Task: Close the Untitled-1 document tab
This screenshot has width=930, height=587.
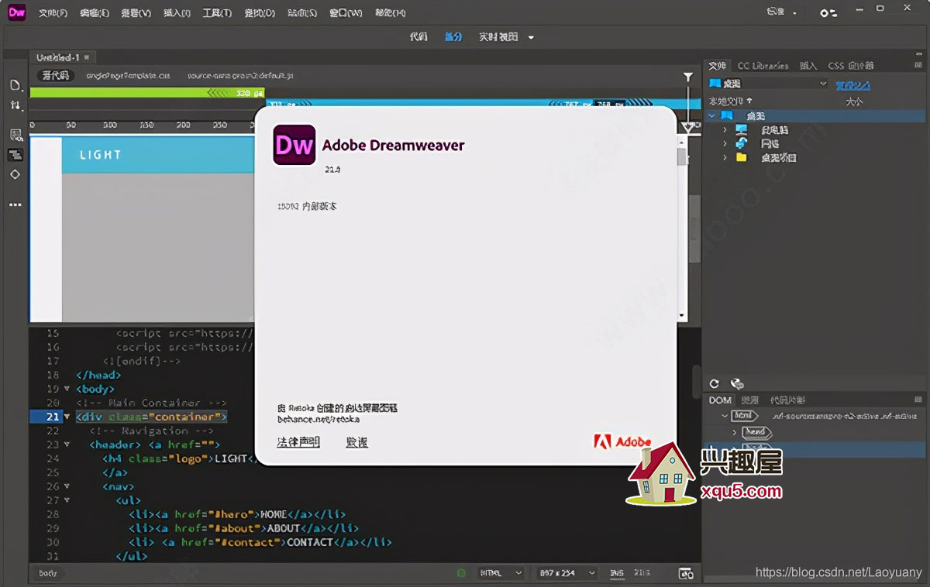Action: [87, 57]
